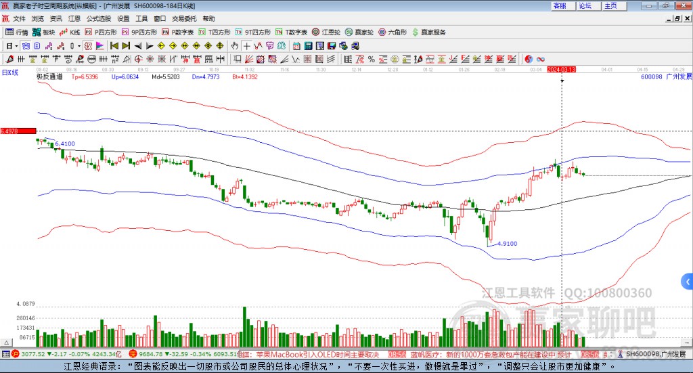The width and height of the screenshot is (693, 373).
Task: Open the 9T四方形 tool
Action: click(x=253, y=32)
